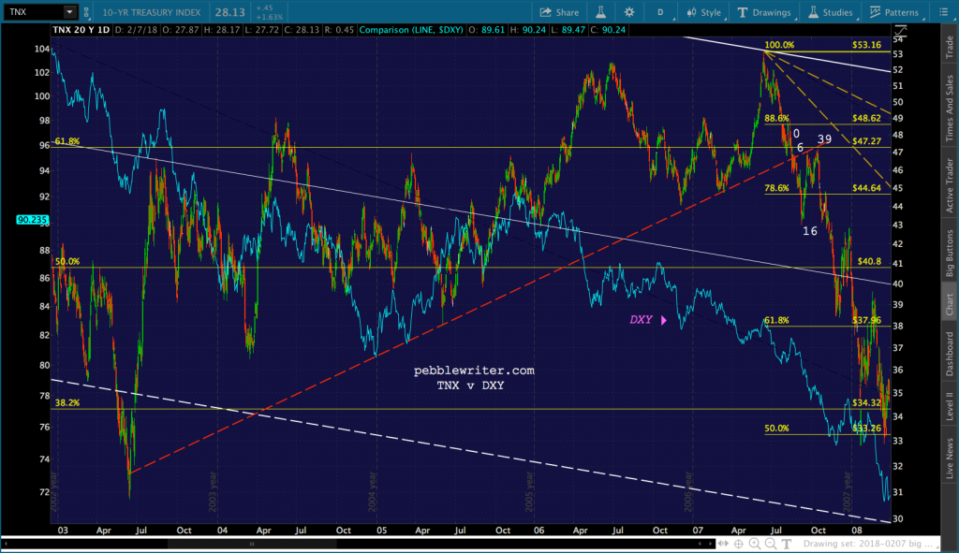Open the Drawings menu
Image resolution: width=959 pixels, height=553 pixels.
(x=764, y=12)
